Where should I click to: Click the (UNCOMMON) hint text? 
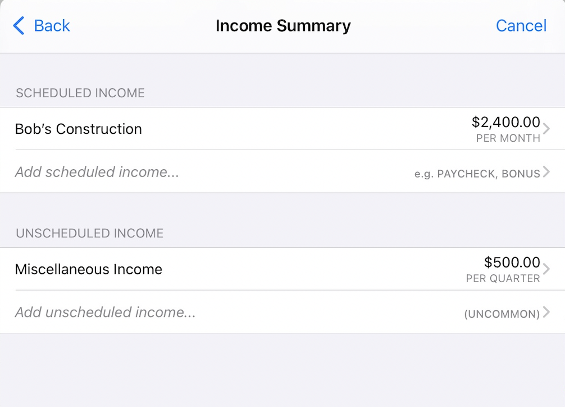tap(502, 314)
